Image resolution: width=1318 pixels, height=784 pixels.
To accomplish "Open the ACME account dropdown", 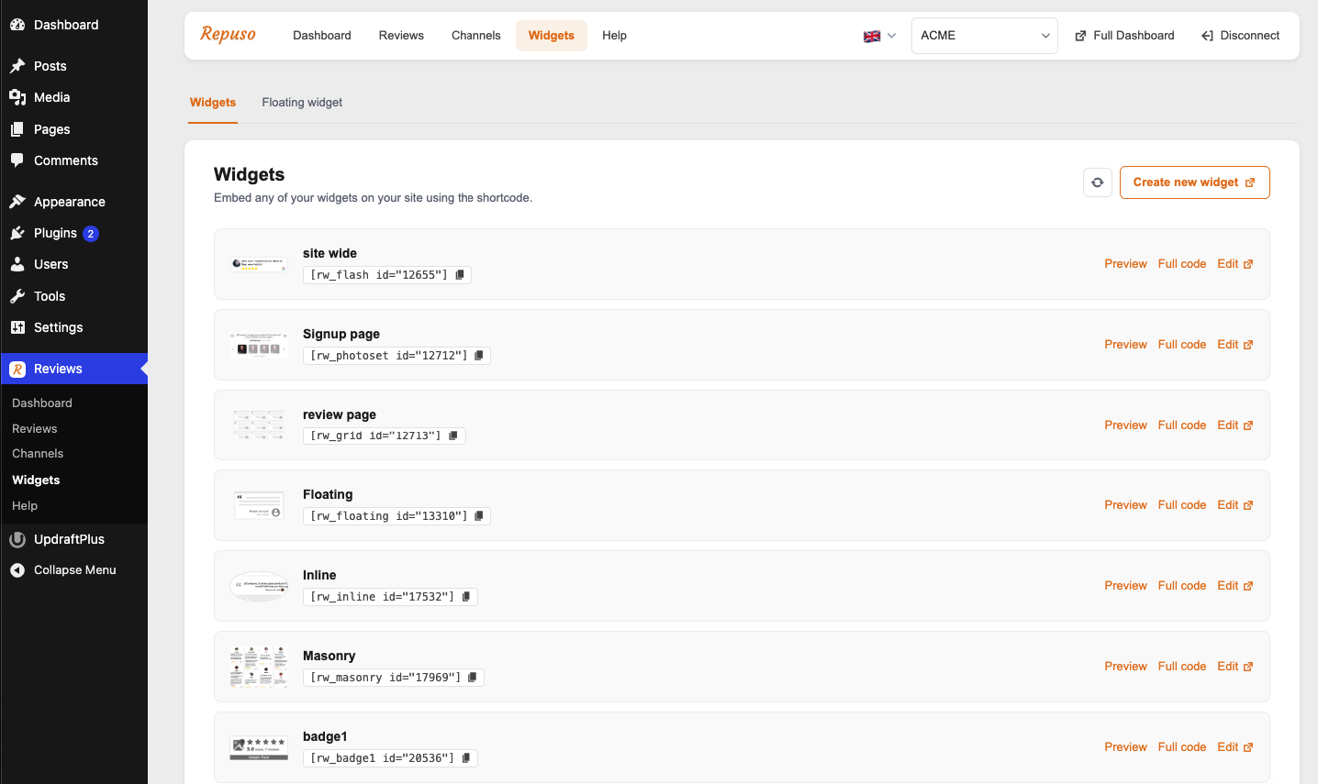I will (985, 36).
